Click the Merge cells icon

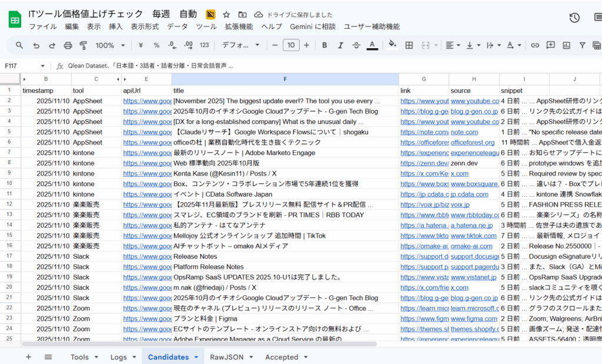click(425, 45)
